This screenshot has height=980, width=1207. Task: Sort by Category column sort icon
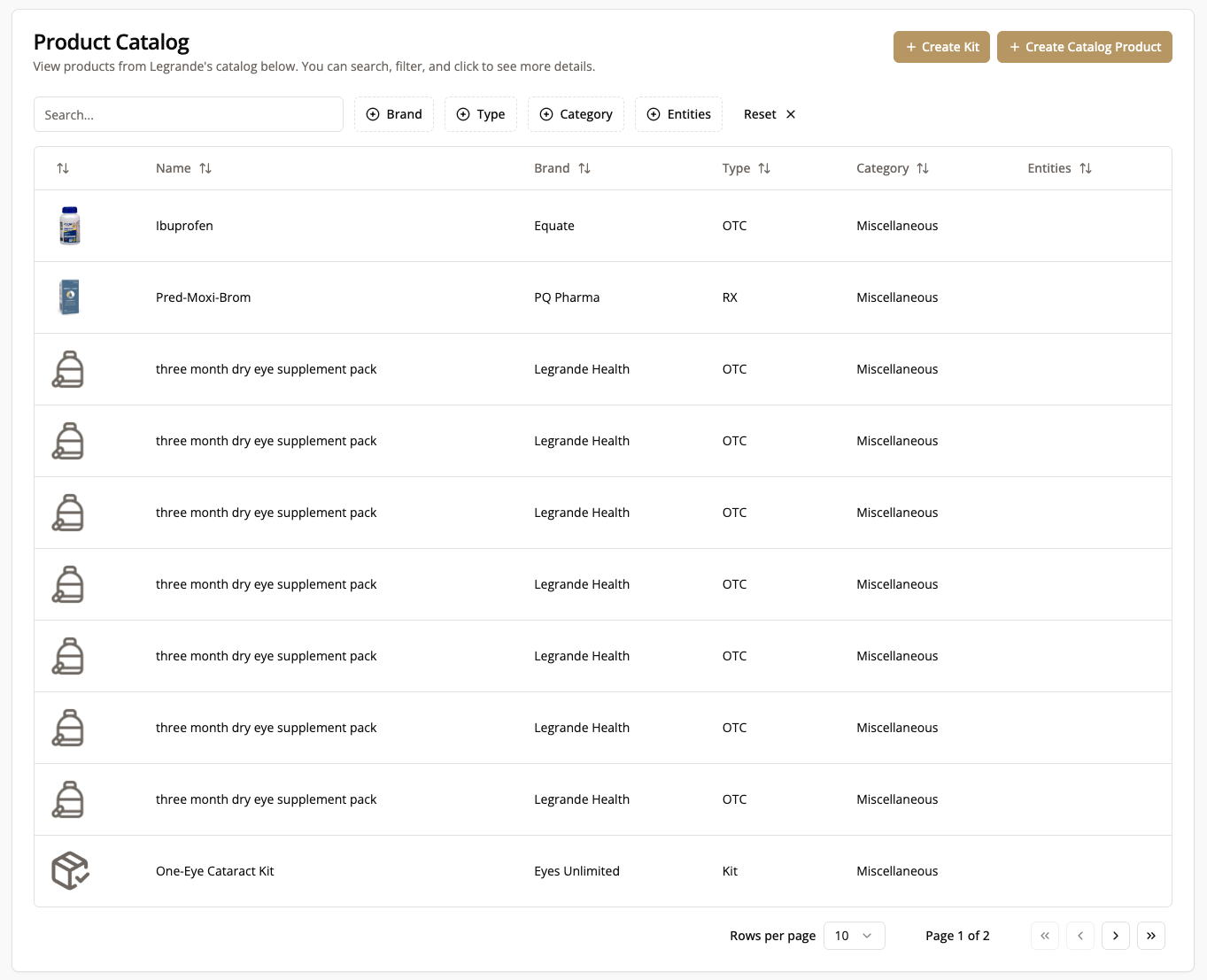(923, 168)
